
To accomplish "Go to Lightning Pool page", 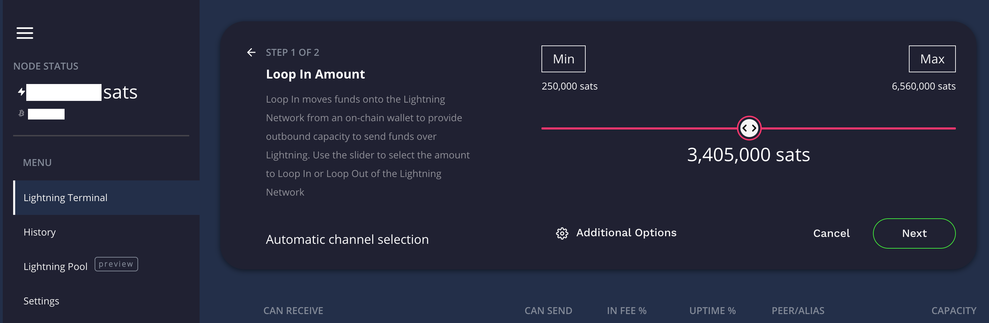I will pos(55,267).
